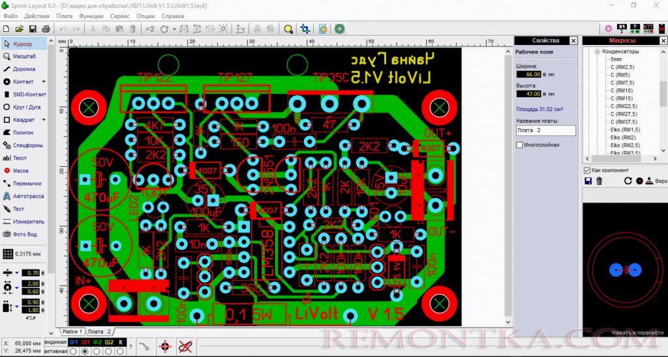Select the SMD-Контакт tool
This screenshot has height=357, width=668.
[x=24, y=94]
